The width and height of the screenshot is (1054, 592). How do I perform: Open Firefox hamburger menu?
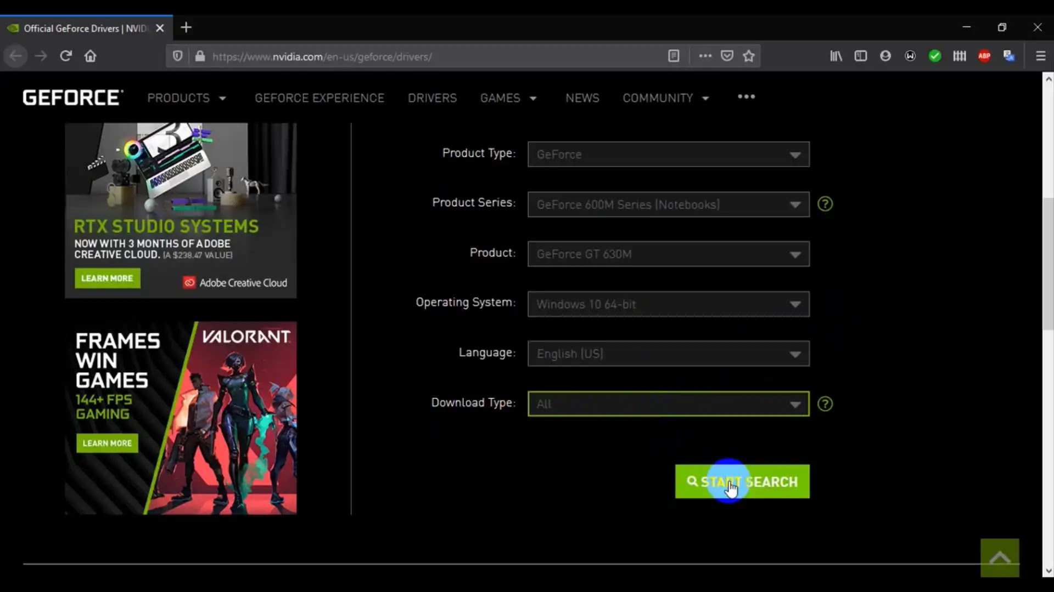[1040, 56]
